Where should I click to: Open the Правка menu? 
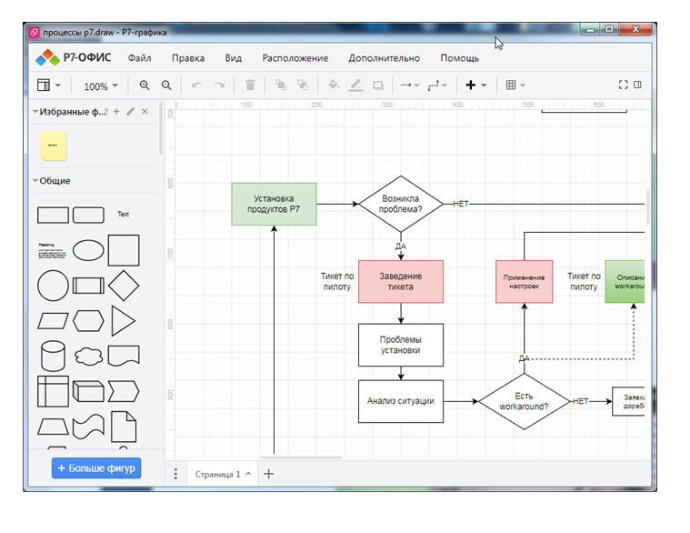(x=188, y=58)
